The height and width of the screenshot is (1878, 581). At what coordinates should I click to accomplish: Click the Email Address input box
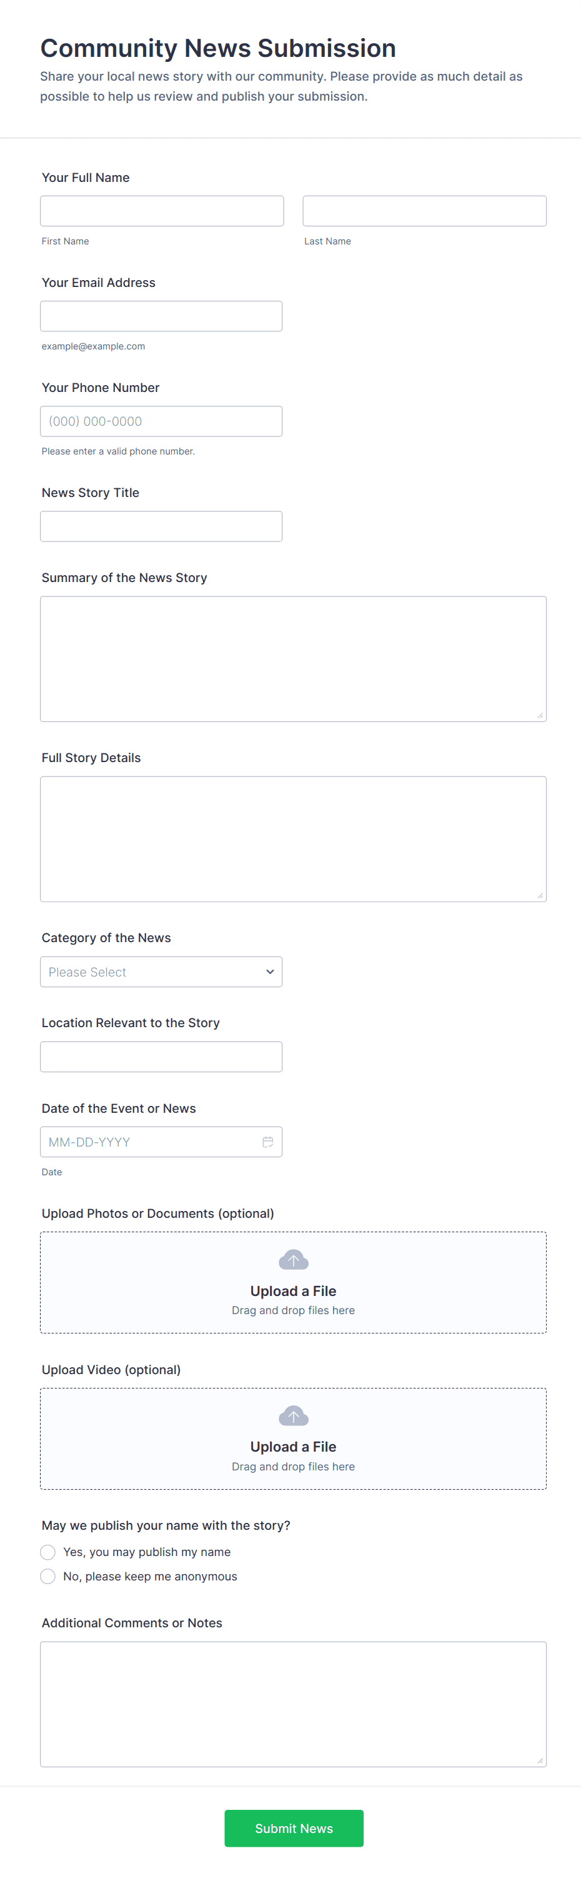(x=161, y=316)
